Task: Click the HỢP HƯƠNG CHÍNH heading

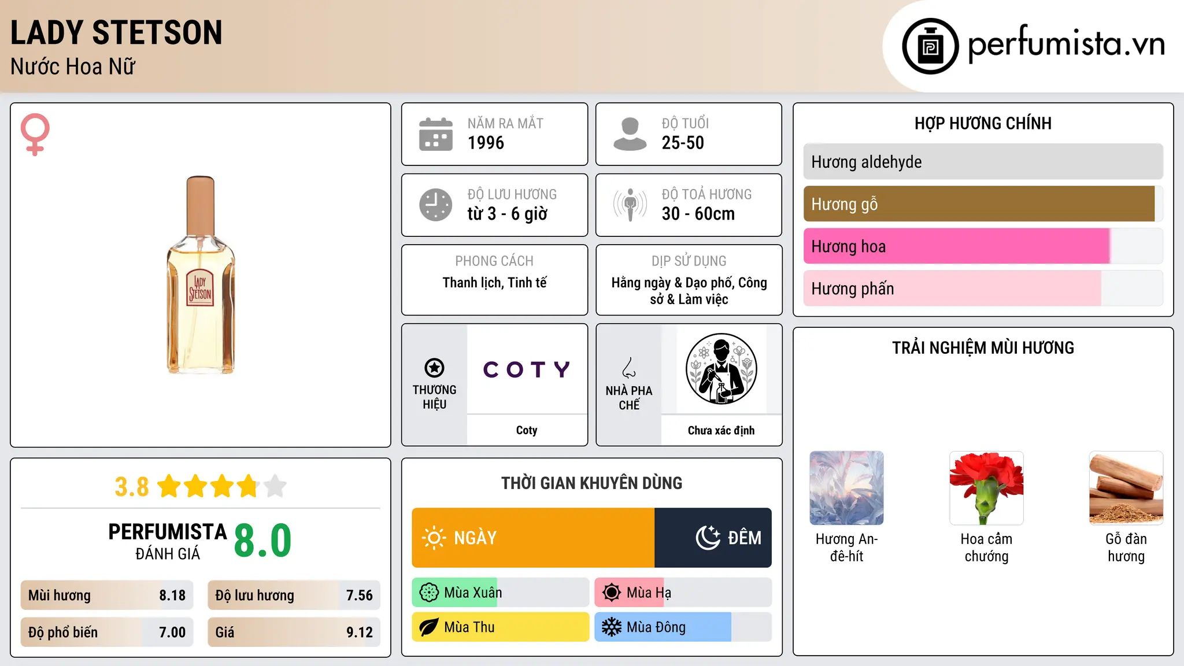Action: click(983, 124)
